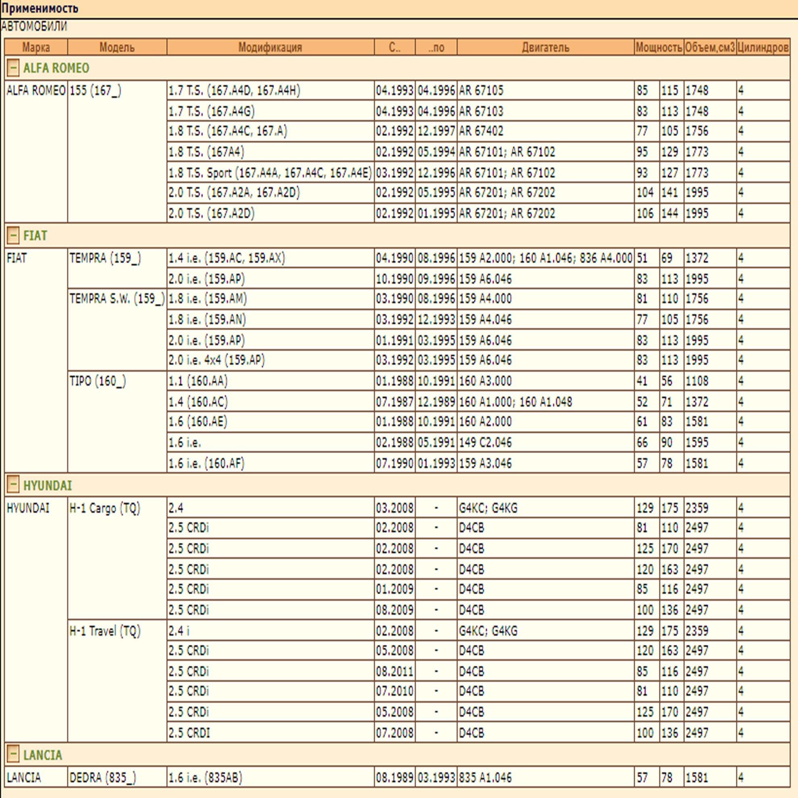Image resolution: width=798 pixels, height=798 pixels.
Task: Click start date 08.2011
Action: click(x=395, y=671)
